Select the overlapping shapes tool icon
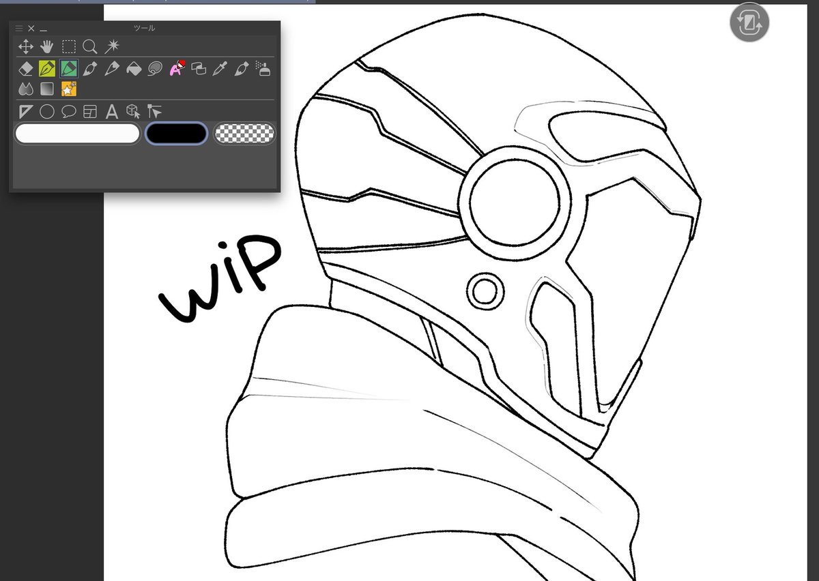The width and height of the screenshot is (819, 581). (199, 68)
